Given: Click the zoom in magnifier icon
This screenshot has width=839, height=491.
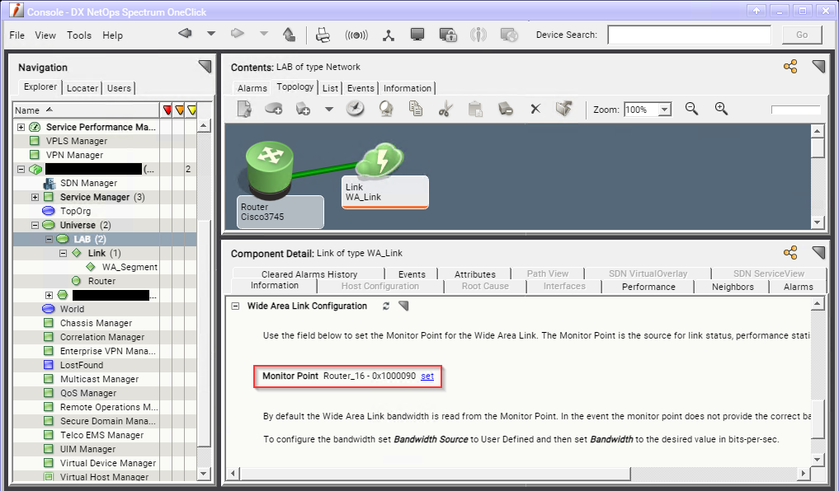Looking at the screenshot, I should [721, 109].
